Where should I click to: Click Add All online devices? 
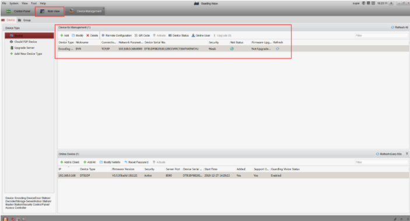(89, 162)
